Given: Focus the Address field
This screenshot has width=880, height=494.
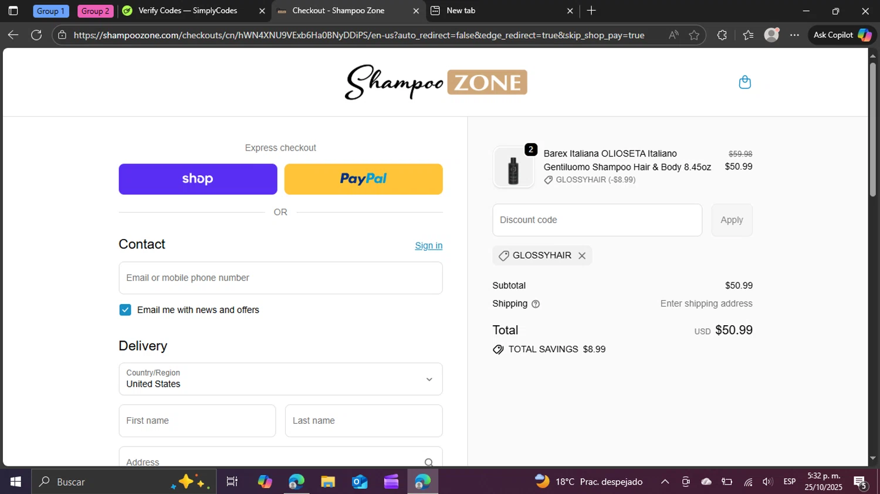Looking at the screenshot, I should tap(280, 457).
